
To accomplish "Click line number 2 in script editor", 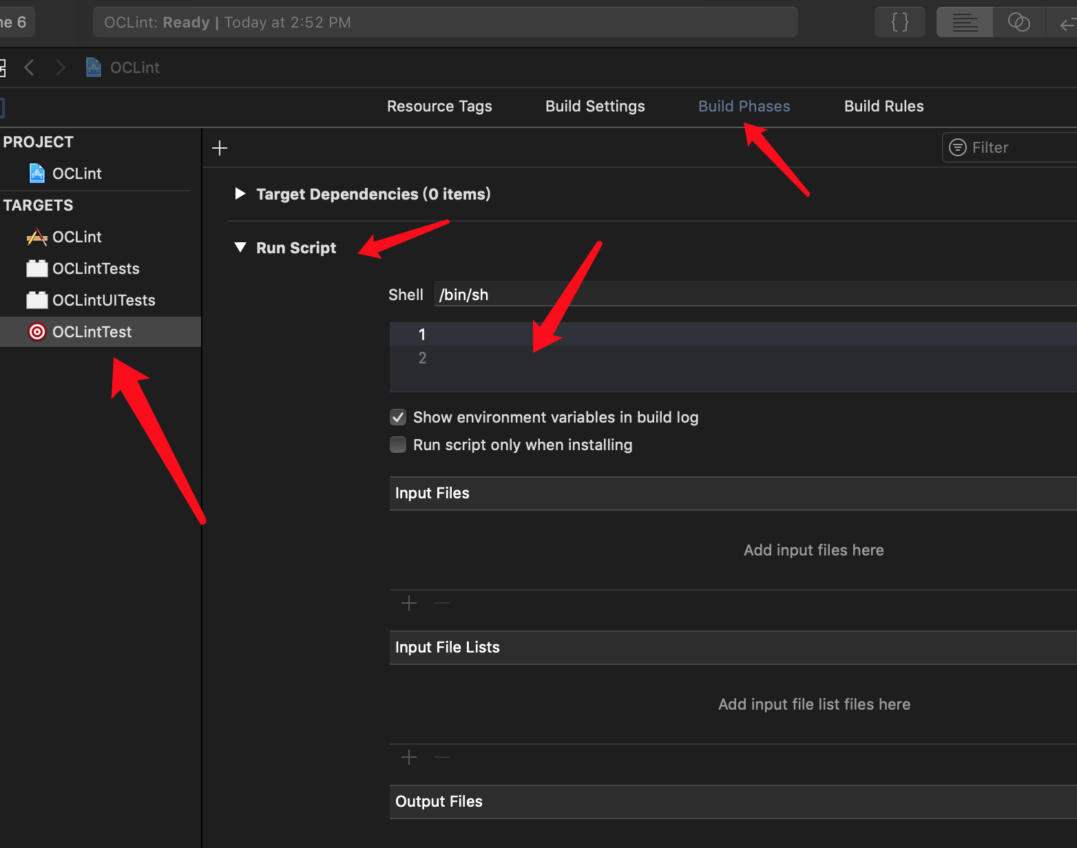I will tap(422, 358).
